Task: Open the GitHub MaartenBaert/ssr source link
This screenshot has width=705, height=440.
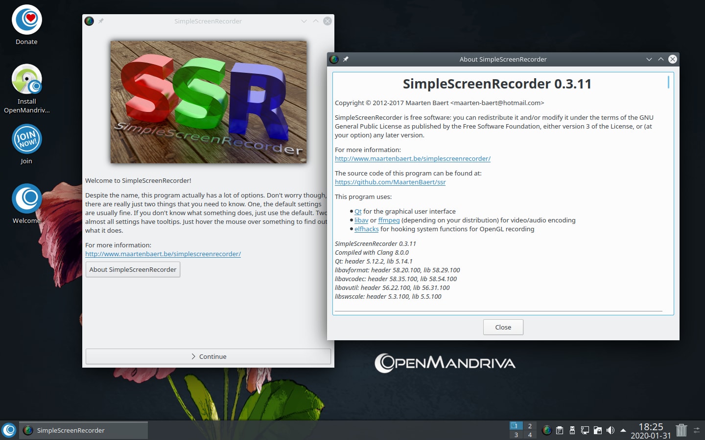Action: 390,182
